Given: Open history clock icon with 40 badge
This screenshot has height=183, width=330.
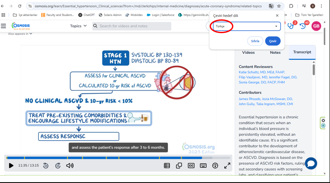Looking at the screenshot, I should click(302, 26).
